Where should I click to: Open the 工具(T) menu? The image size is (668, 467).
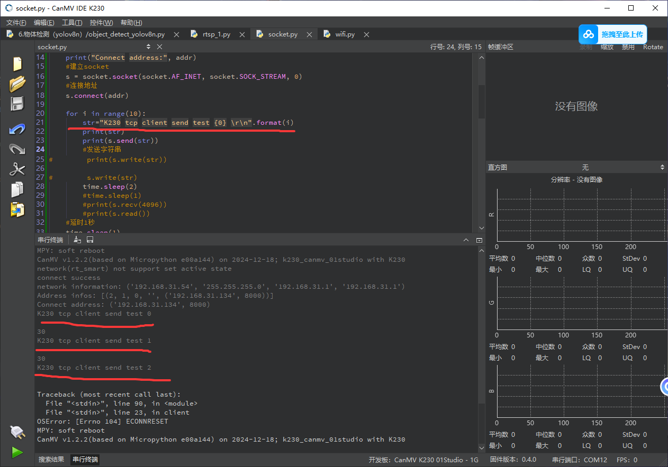(72, 23)
